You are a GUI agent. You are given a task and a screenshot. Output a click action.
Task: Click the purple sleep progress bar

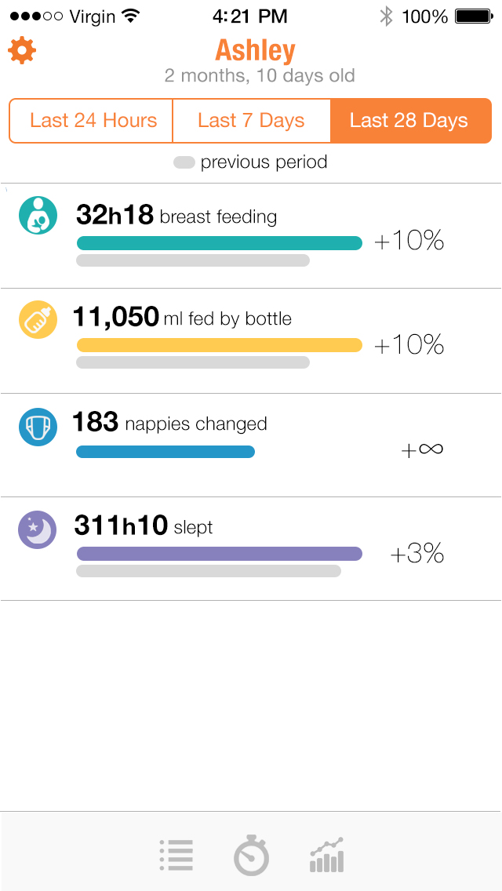click(x=219, y=554)
